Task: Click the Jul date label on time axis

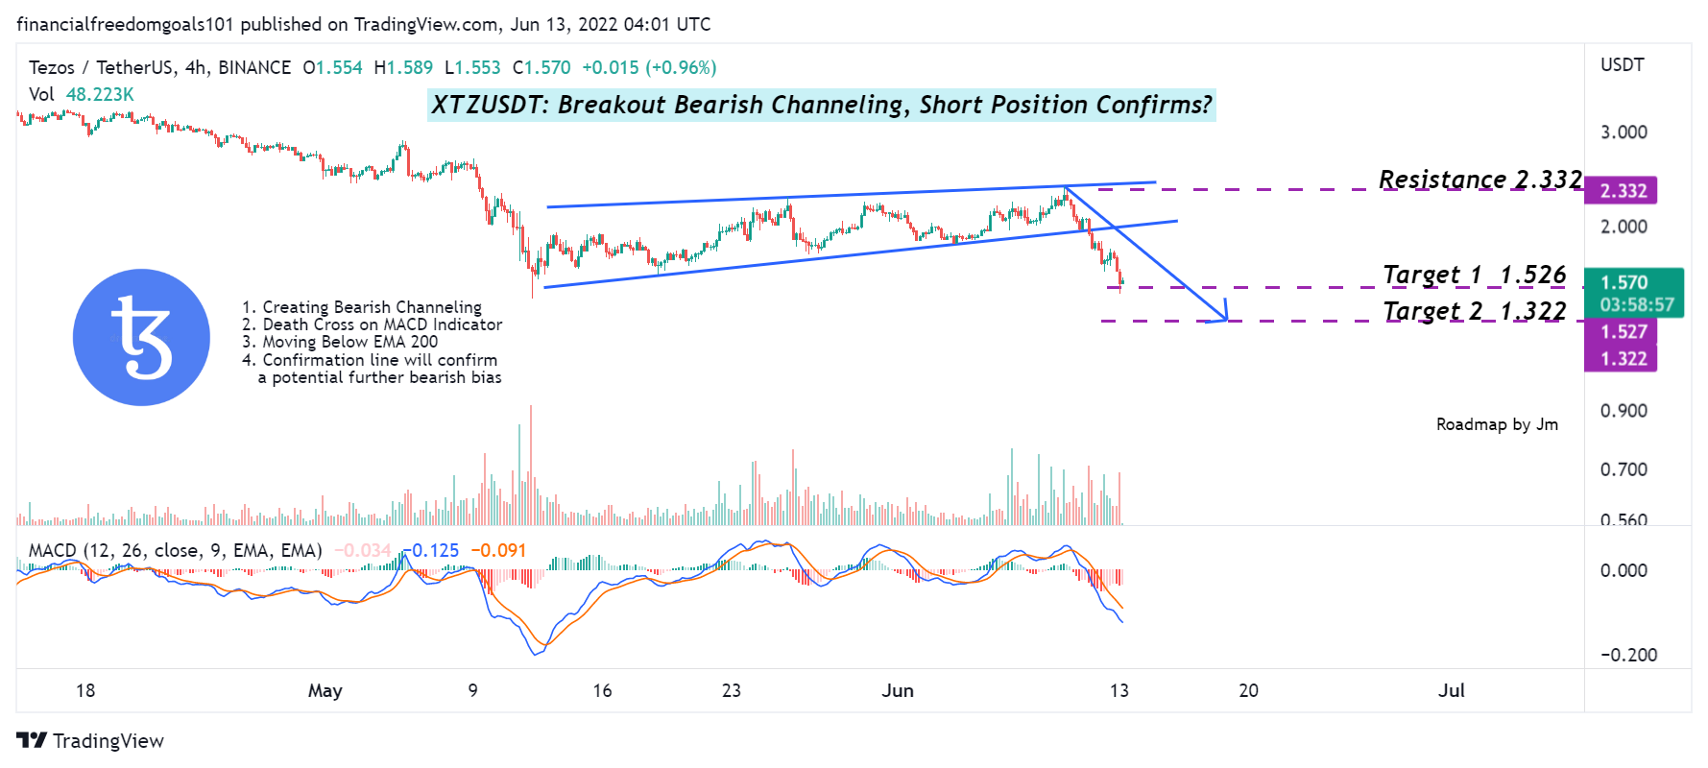Action: coord(1452,690)
